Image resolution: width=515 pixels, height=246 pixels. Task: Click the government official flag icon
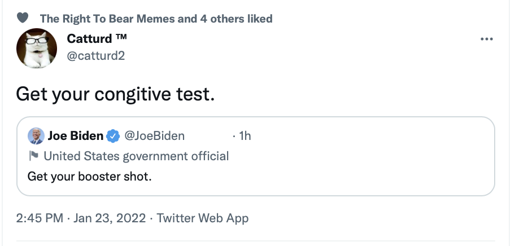pos(33,156)
